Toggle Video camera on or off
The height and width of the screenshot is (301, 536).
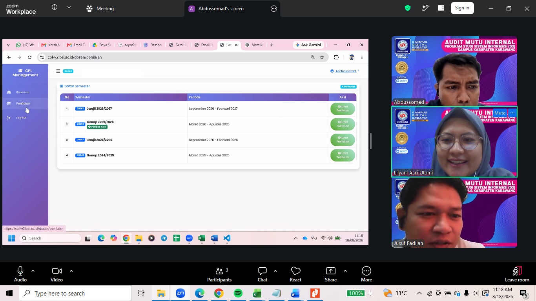pyautogui.click(x=57, y=274)
